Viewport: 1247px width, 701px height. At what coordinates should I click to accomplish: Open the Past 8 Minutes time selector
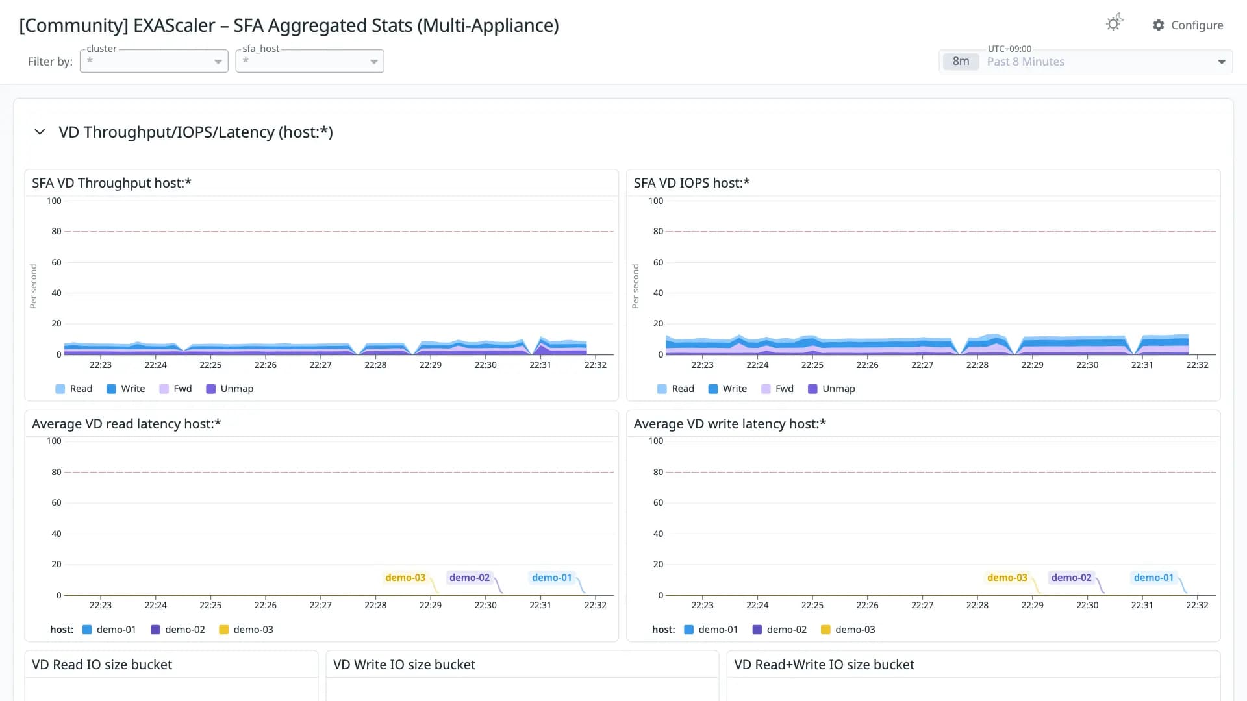pyautogui.click(x=1086, y=62)
